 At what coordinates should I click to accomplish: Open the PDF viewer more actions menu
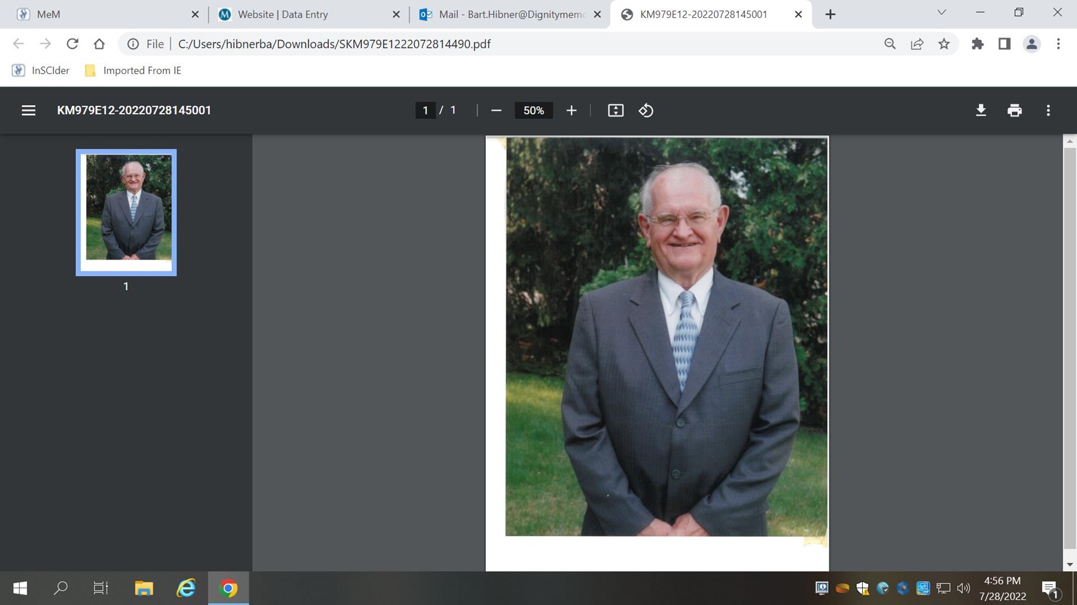[x=1048, y=111]
